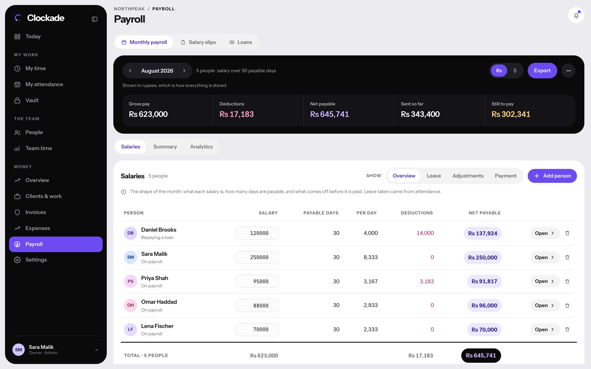
Task: Delete Sara Malik row trash icon
Action: coord(567,258)
